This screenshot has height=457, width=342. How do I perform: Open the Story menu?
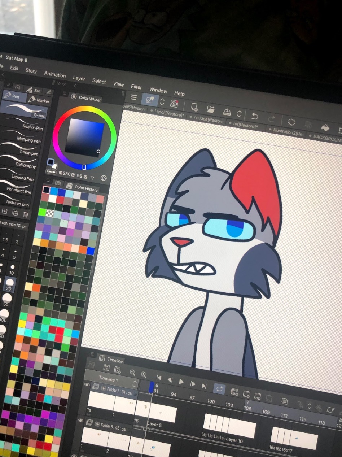[x=31, y=71]
